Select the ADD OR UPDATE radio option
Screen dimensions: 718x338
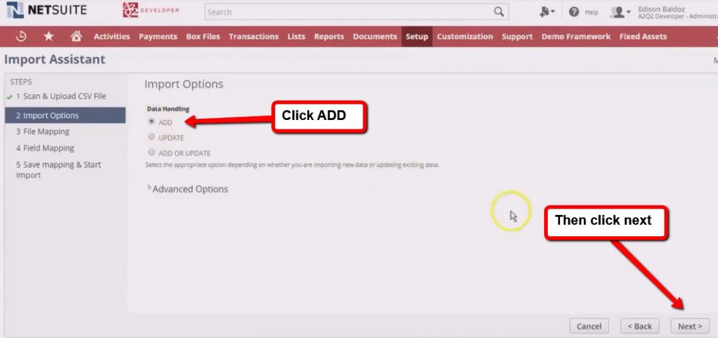pos(151,153)
